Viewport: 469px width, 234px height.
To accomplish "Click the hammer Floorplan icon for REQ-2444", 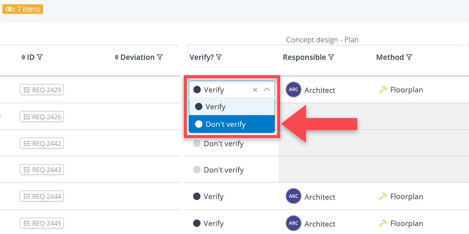I will point(383,197).
